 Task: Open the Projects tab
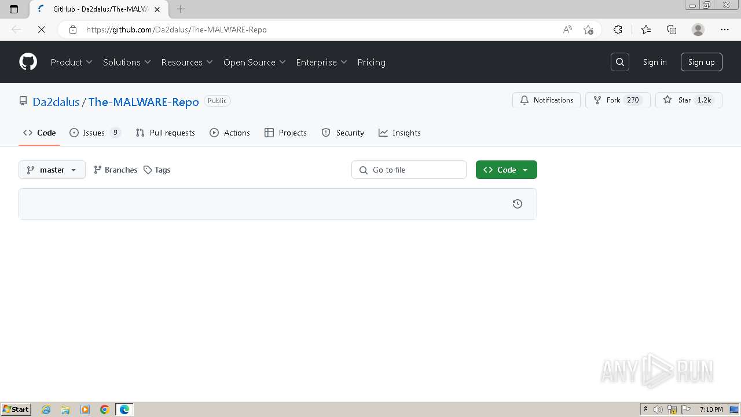tap(285, 133)
